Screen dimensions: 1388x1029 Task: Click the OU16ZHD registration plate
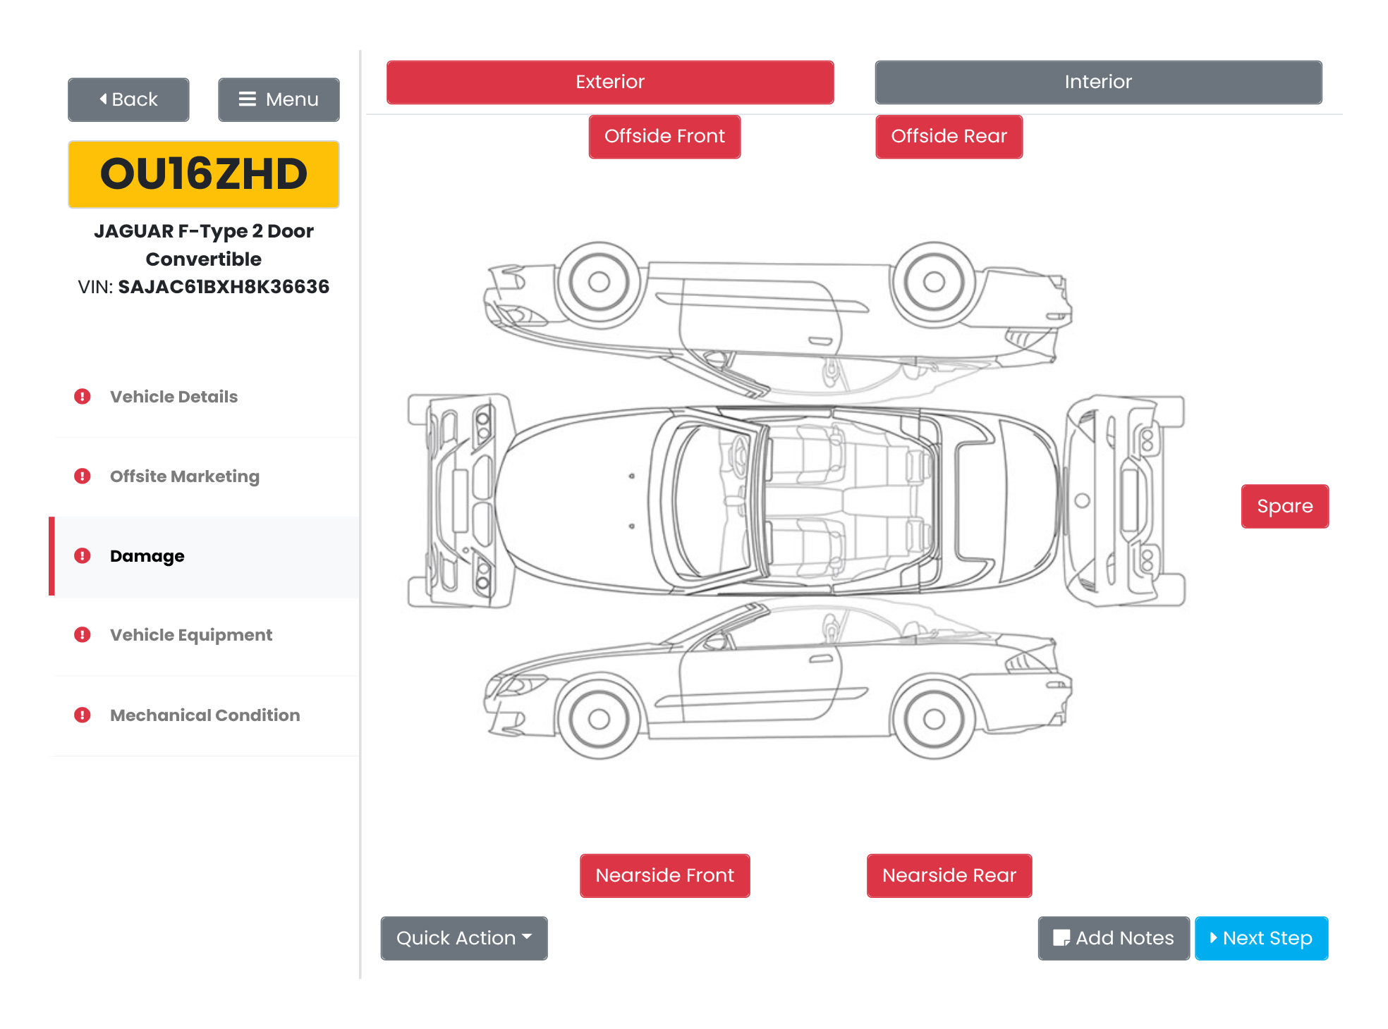click(x=204, y=174)
